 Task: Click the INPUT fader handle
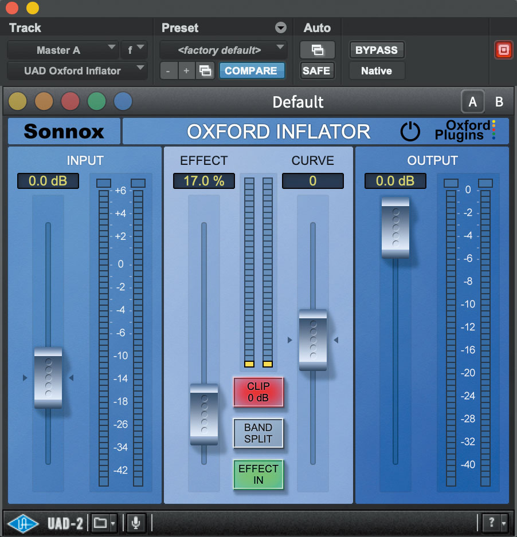pyautogui.click(x=48, y=378)
